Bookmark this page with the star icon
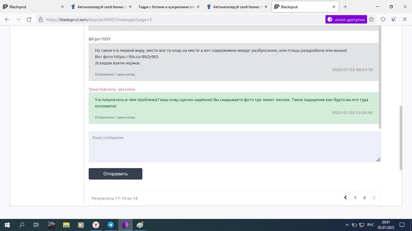Screen dimensions: 412x231 coord(371,19)
